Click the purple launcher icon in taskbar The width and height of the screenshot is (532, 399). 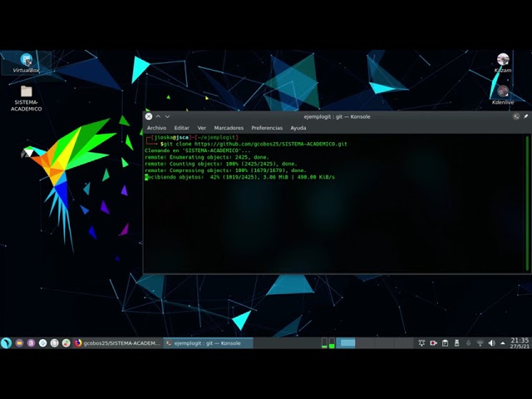(31, 343)
